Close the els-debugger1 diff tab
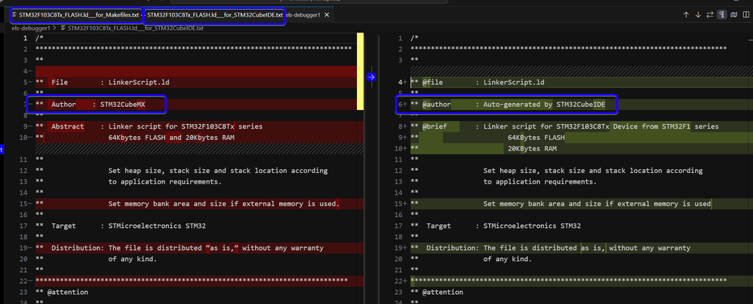The width and height of the screenshot is (753, 304). pyautogui.click(x=327, y=15)
